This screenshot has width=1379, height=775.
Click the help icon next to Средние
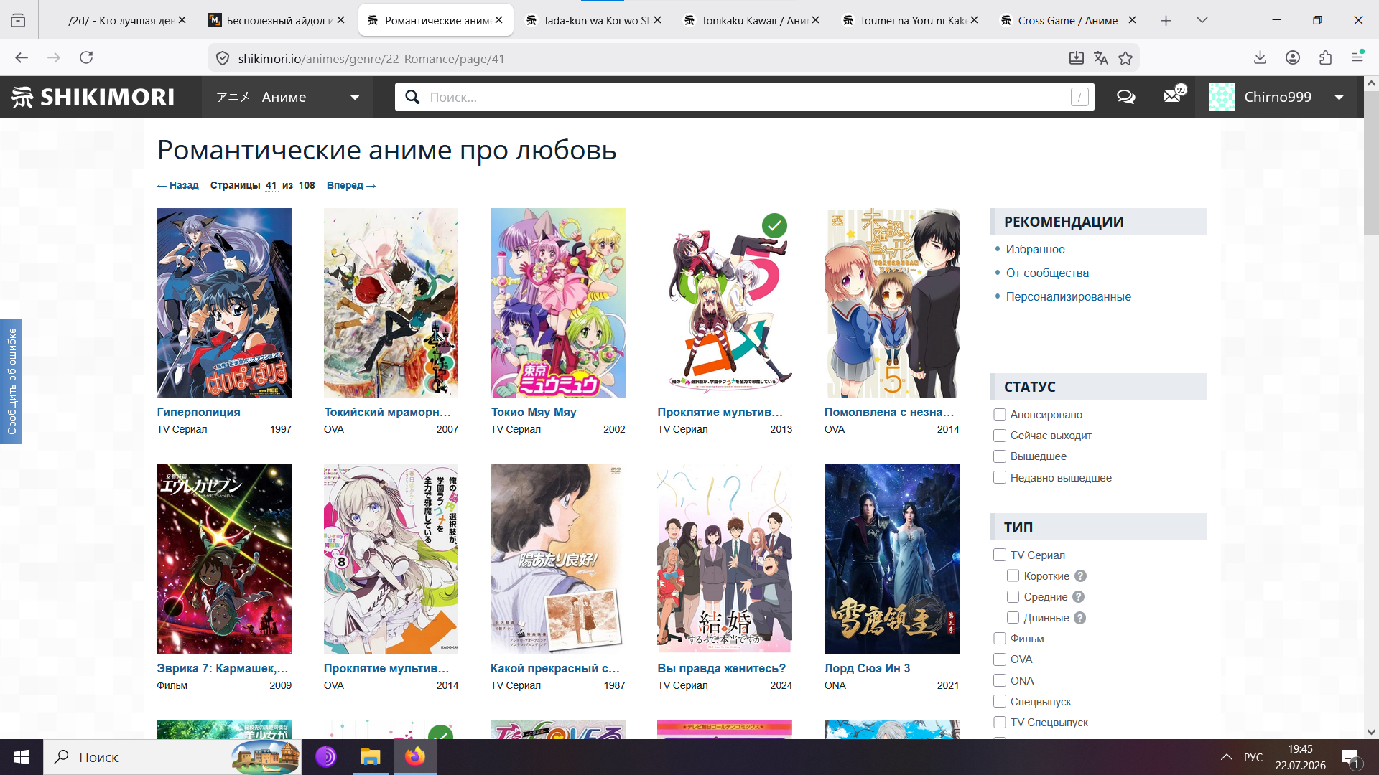click(x=1078, y=597)
